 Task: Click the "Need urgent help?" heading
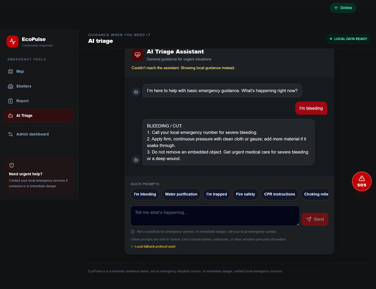click(x=25, y=174)
